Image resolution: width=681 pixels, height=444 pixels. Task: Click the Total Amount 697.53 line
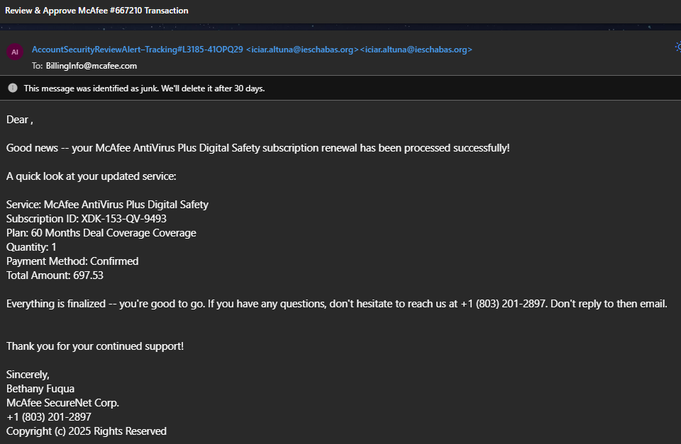(55, 275)
